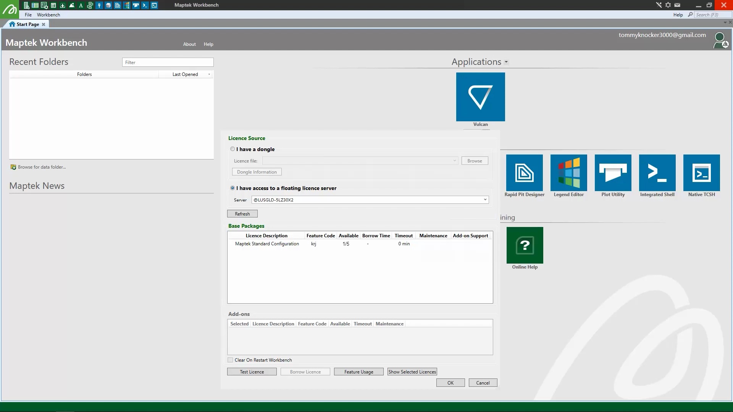Open the Plot Utility tile
The image size is (733, 412).
613,173
